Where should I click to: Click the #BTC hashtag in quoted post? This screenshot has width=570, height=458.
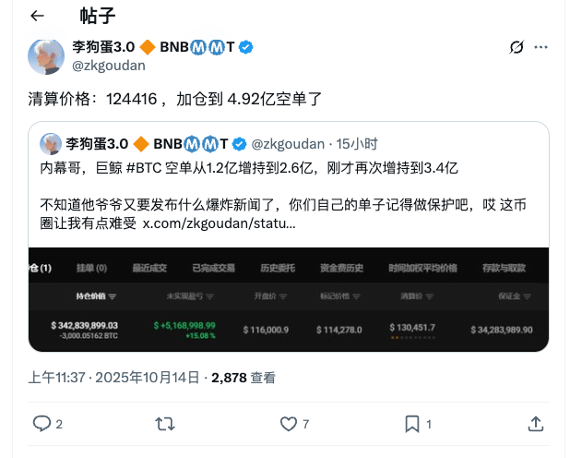point(144,168)
